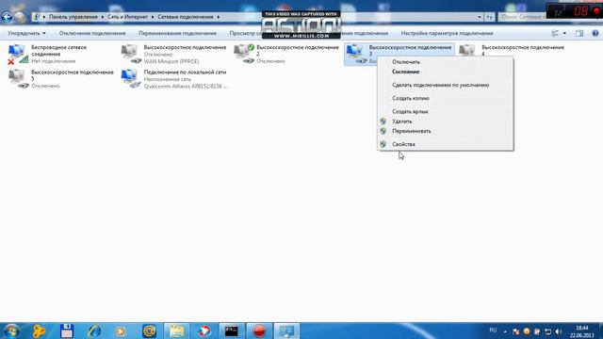This screenshot has height=339, width=603.
Task: Open the yellow gear taskbar icon
Action: pos(39,331)
